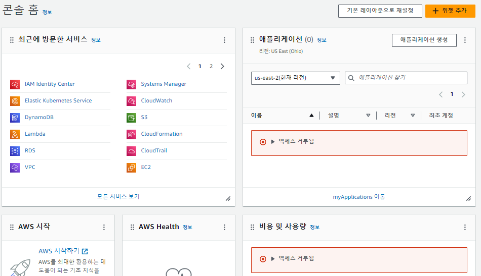Expand 액세스 거부됨 details in cost and usage widget
481x276 pixels.
click(x=273, y=258)
